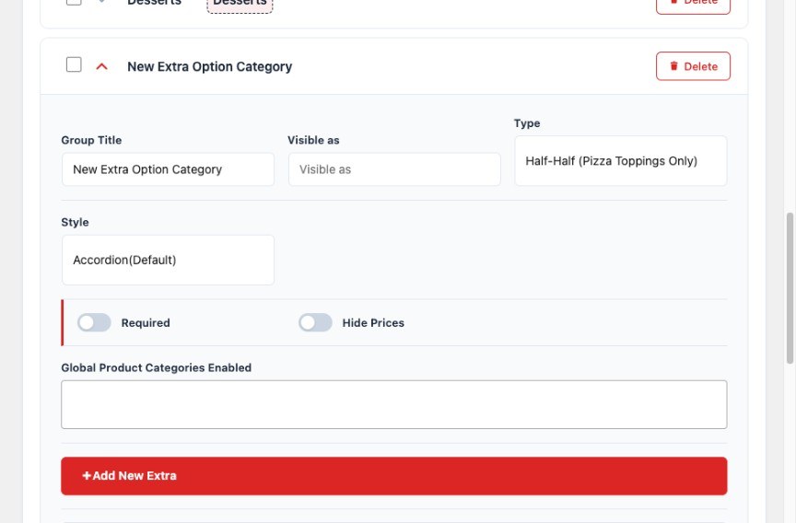Open the Global Product Categories Enabled field
796x523 pixels.
tap(394, 404)
